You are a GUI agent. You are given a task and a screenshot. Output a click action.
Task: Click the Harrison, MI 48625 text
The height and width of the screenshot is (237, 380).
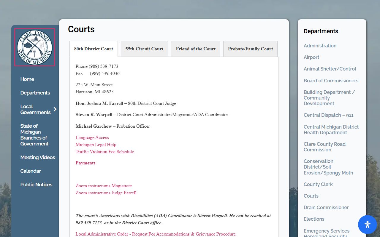[x=94, y=92]
